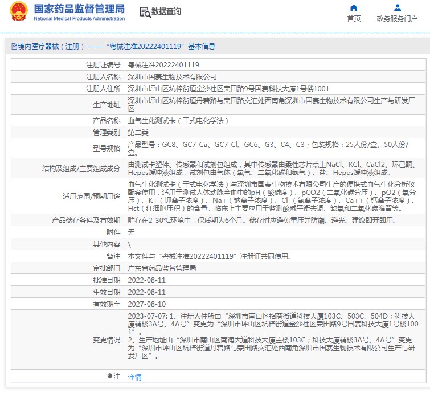The width and height of the screenshot is (430, 396).
Task: Click the 生产地址 label
Action: 107,105
